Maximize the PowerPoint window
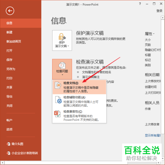This screenshot has height=165, width=165. (x=154, y=4)
